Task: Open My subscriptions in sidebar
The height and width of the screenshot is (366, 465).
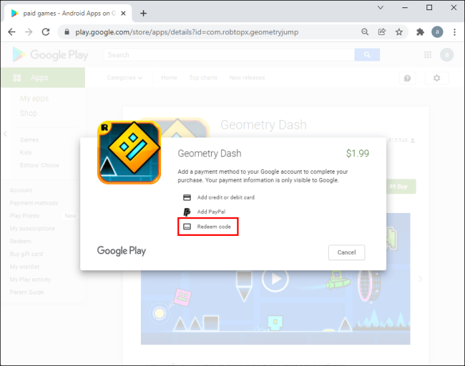Action: [x=32, y=228]
